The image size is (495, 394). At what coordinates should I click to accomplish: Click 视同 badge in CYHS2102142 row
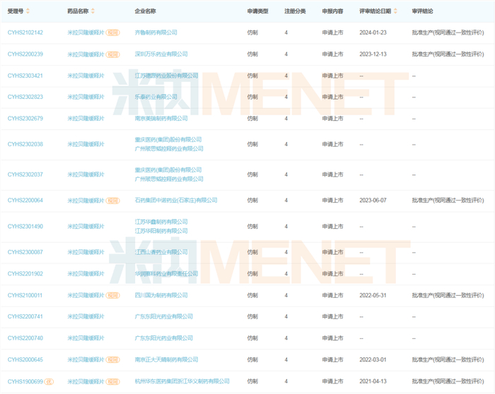point(112,32)
